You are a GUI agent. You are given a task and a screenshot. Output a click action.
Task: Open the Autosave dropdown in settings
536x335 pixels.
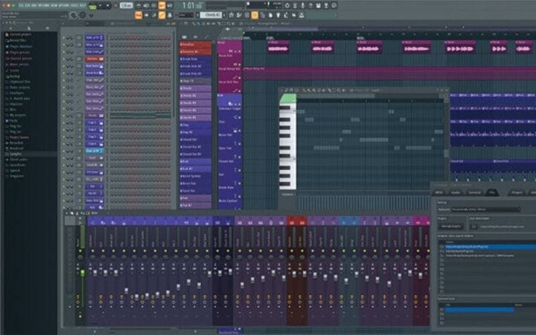[x=485, y=209]
